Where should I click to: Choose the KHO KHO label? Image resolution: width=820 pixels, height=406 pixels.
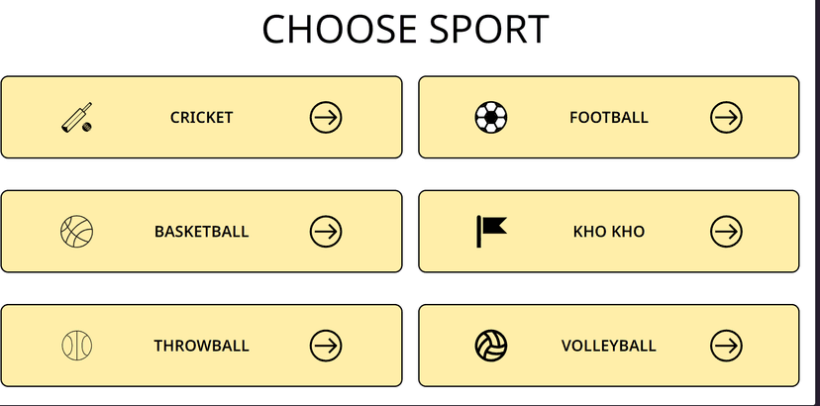click(609, 232)
